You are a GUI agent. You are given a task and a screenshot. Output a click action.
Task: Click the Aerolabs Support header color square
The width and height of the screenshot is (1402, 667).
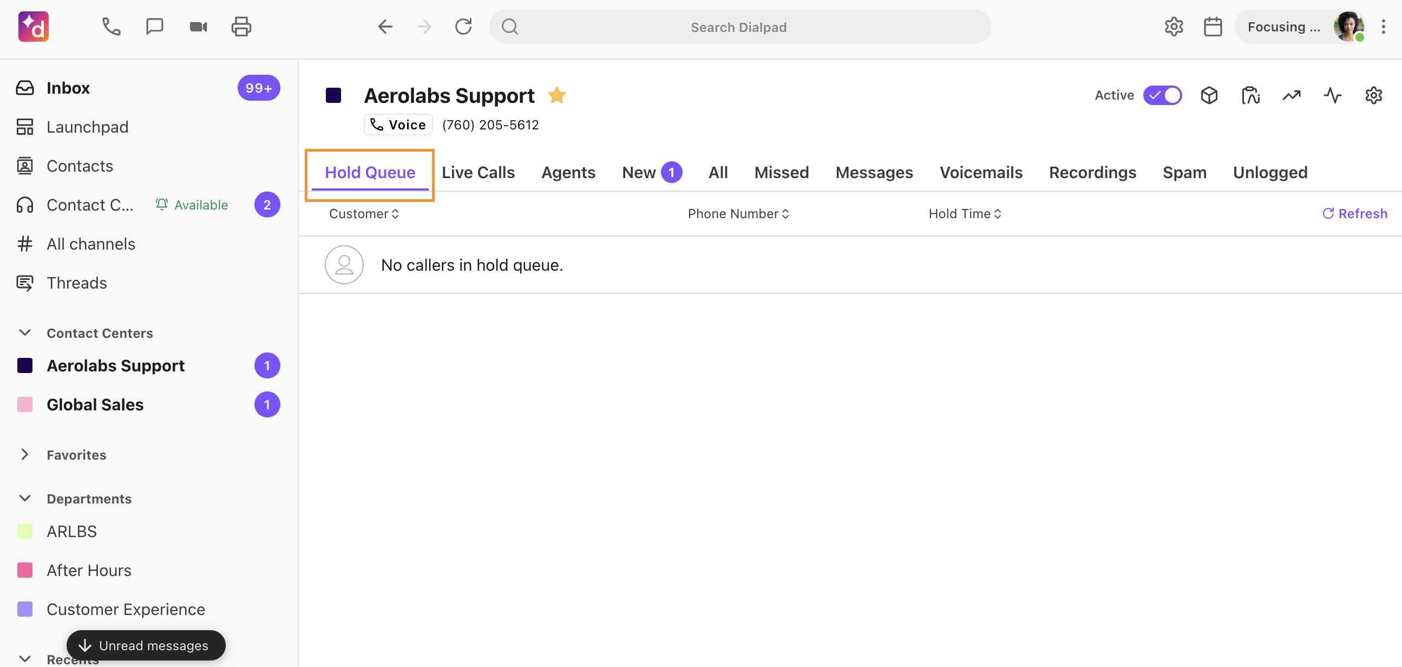[x=333, y=95]
